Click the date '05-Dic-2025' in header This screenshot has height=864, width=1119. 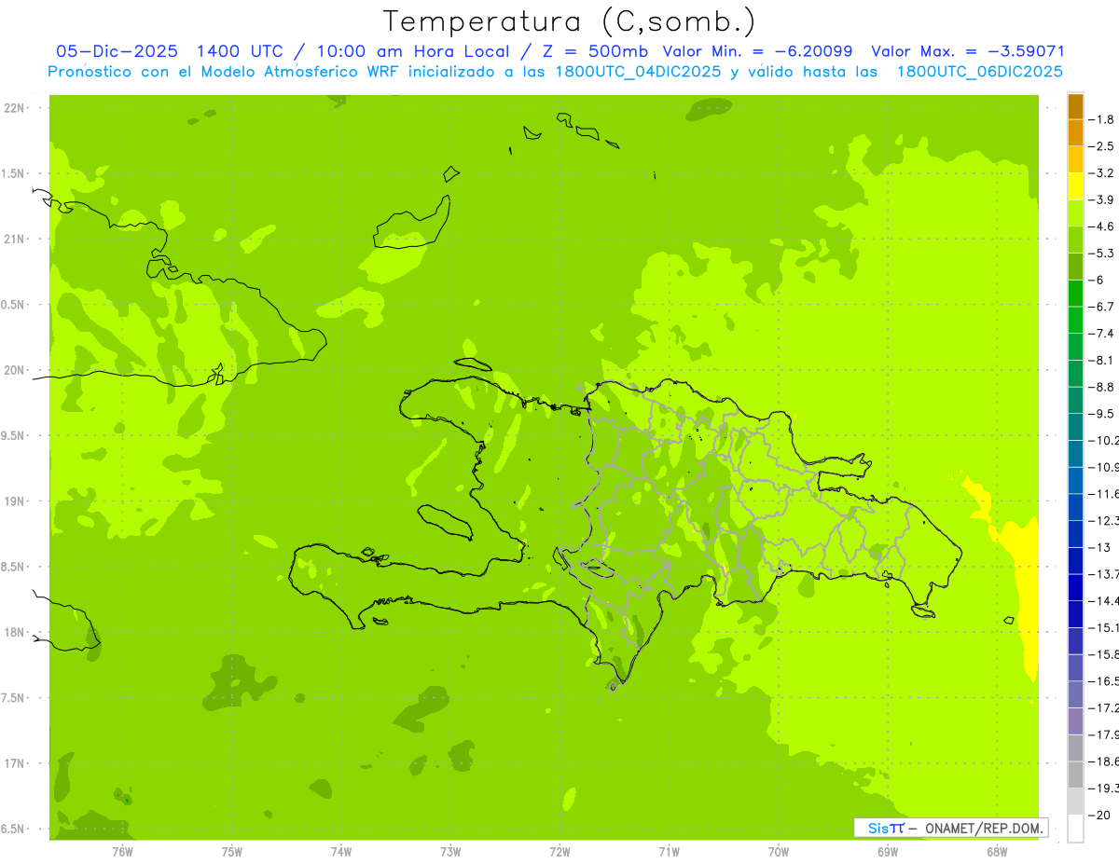[x=117, y=51]
